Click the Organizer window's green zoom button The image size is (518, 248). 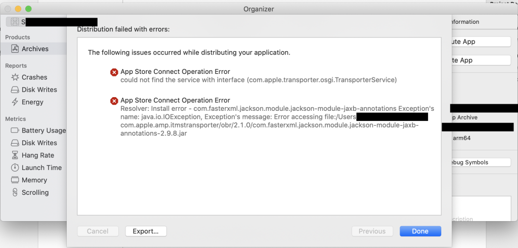28,9
